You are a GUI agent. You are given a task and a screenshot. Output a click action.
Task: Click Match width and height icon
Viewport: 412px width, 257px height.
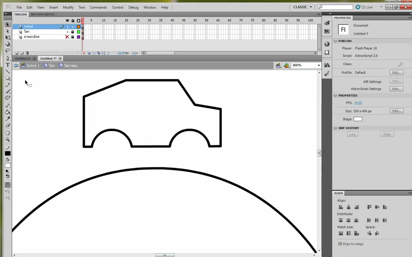tap(357, 233)
